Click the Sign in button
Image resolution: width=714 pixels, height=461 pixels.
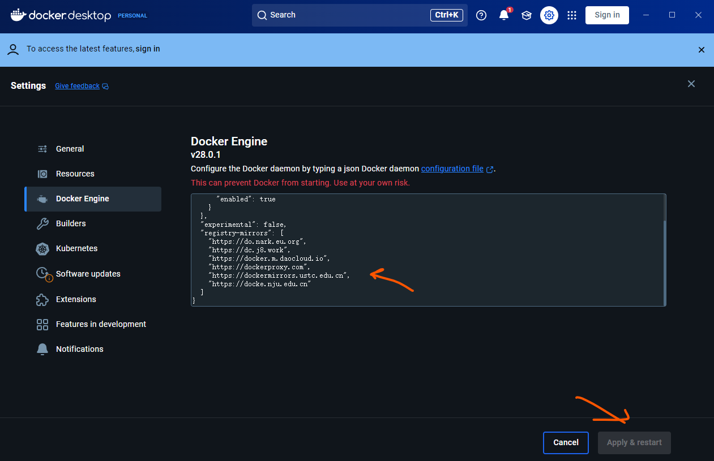tap(607, 15)
